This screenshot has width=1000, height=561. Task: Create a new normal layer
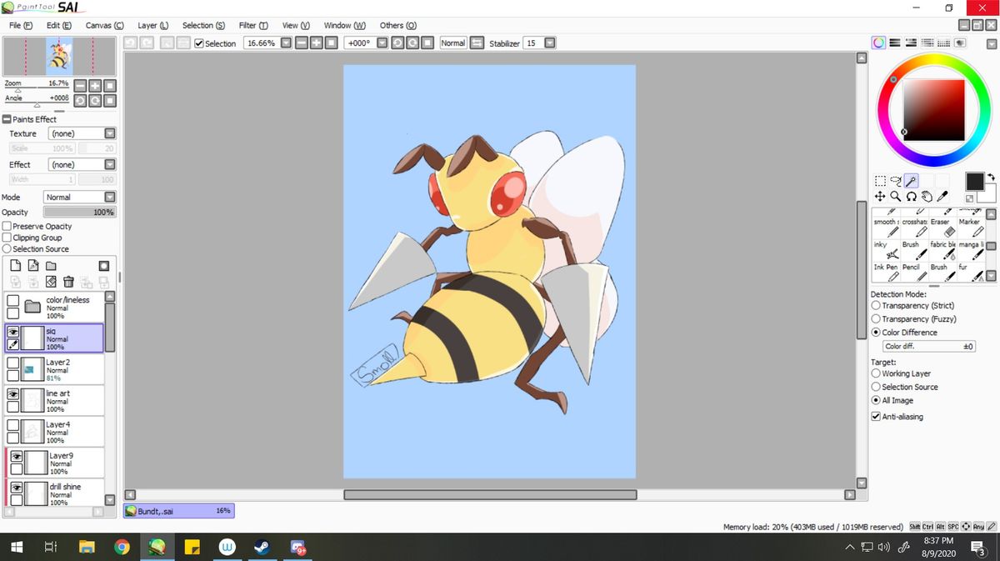tap(14, 266)
